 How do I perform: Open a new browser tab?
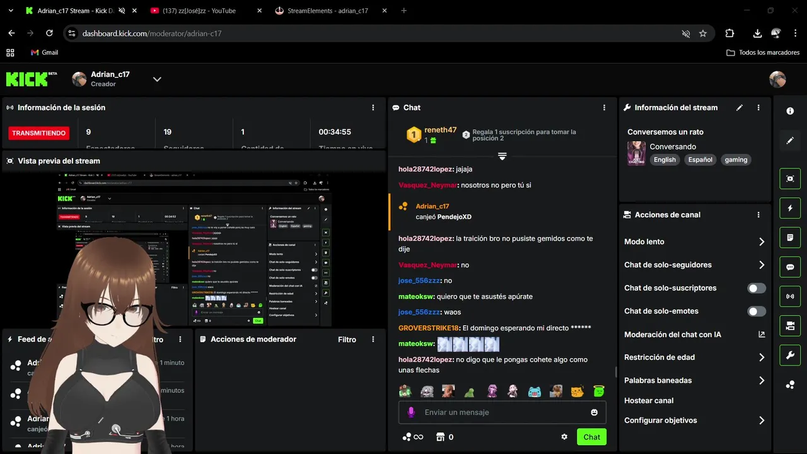click(x=404, y=11)
